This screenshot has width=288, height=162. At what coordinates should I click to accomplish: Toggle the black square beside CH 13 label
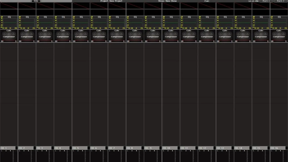tap(232, 148)
